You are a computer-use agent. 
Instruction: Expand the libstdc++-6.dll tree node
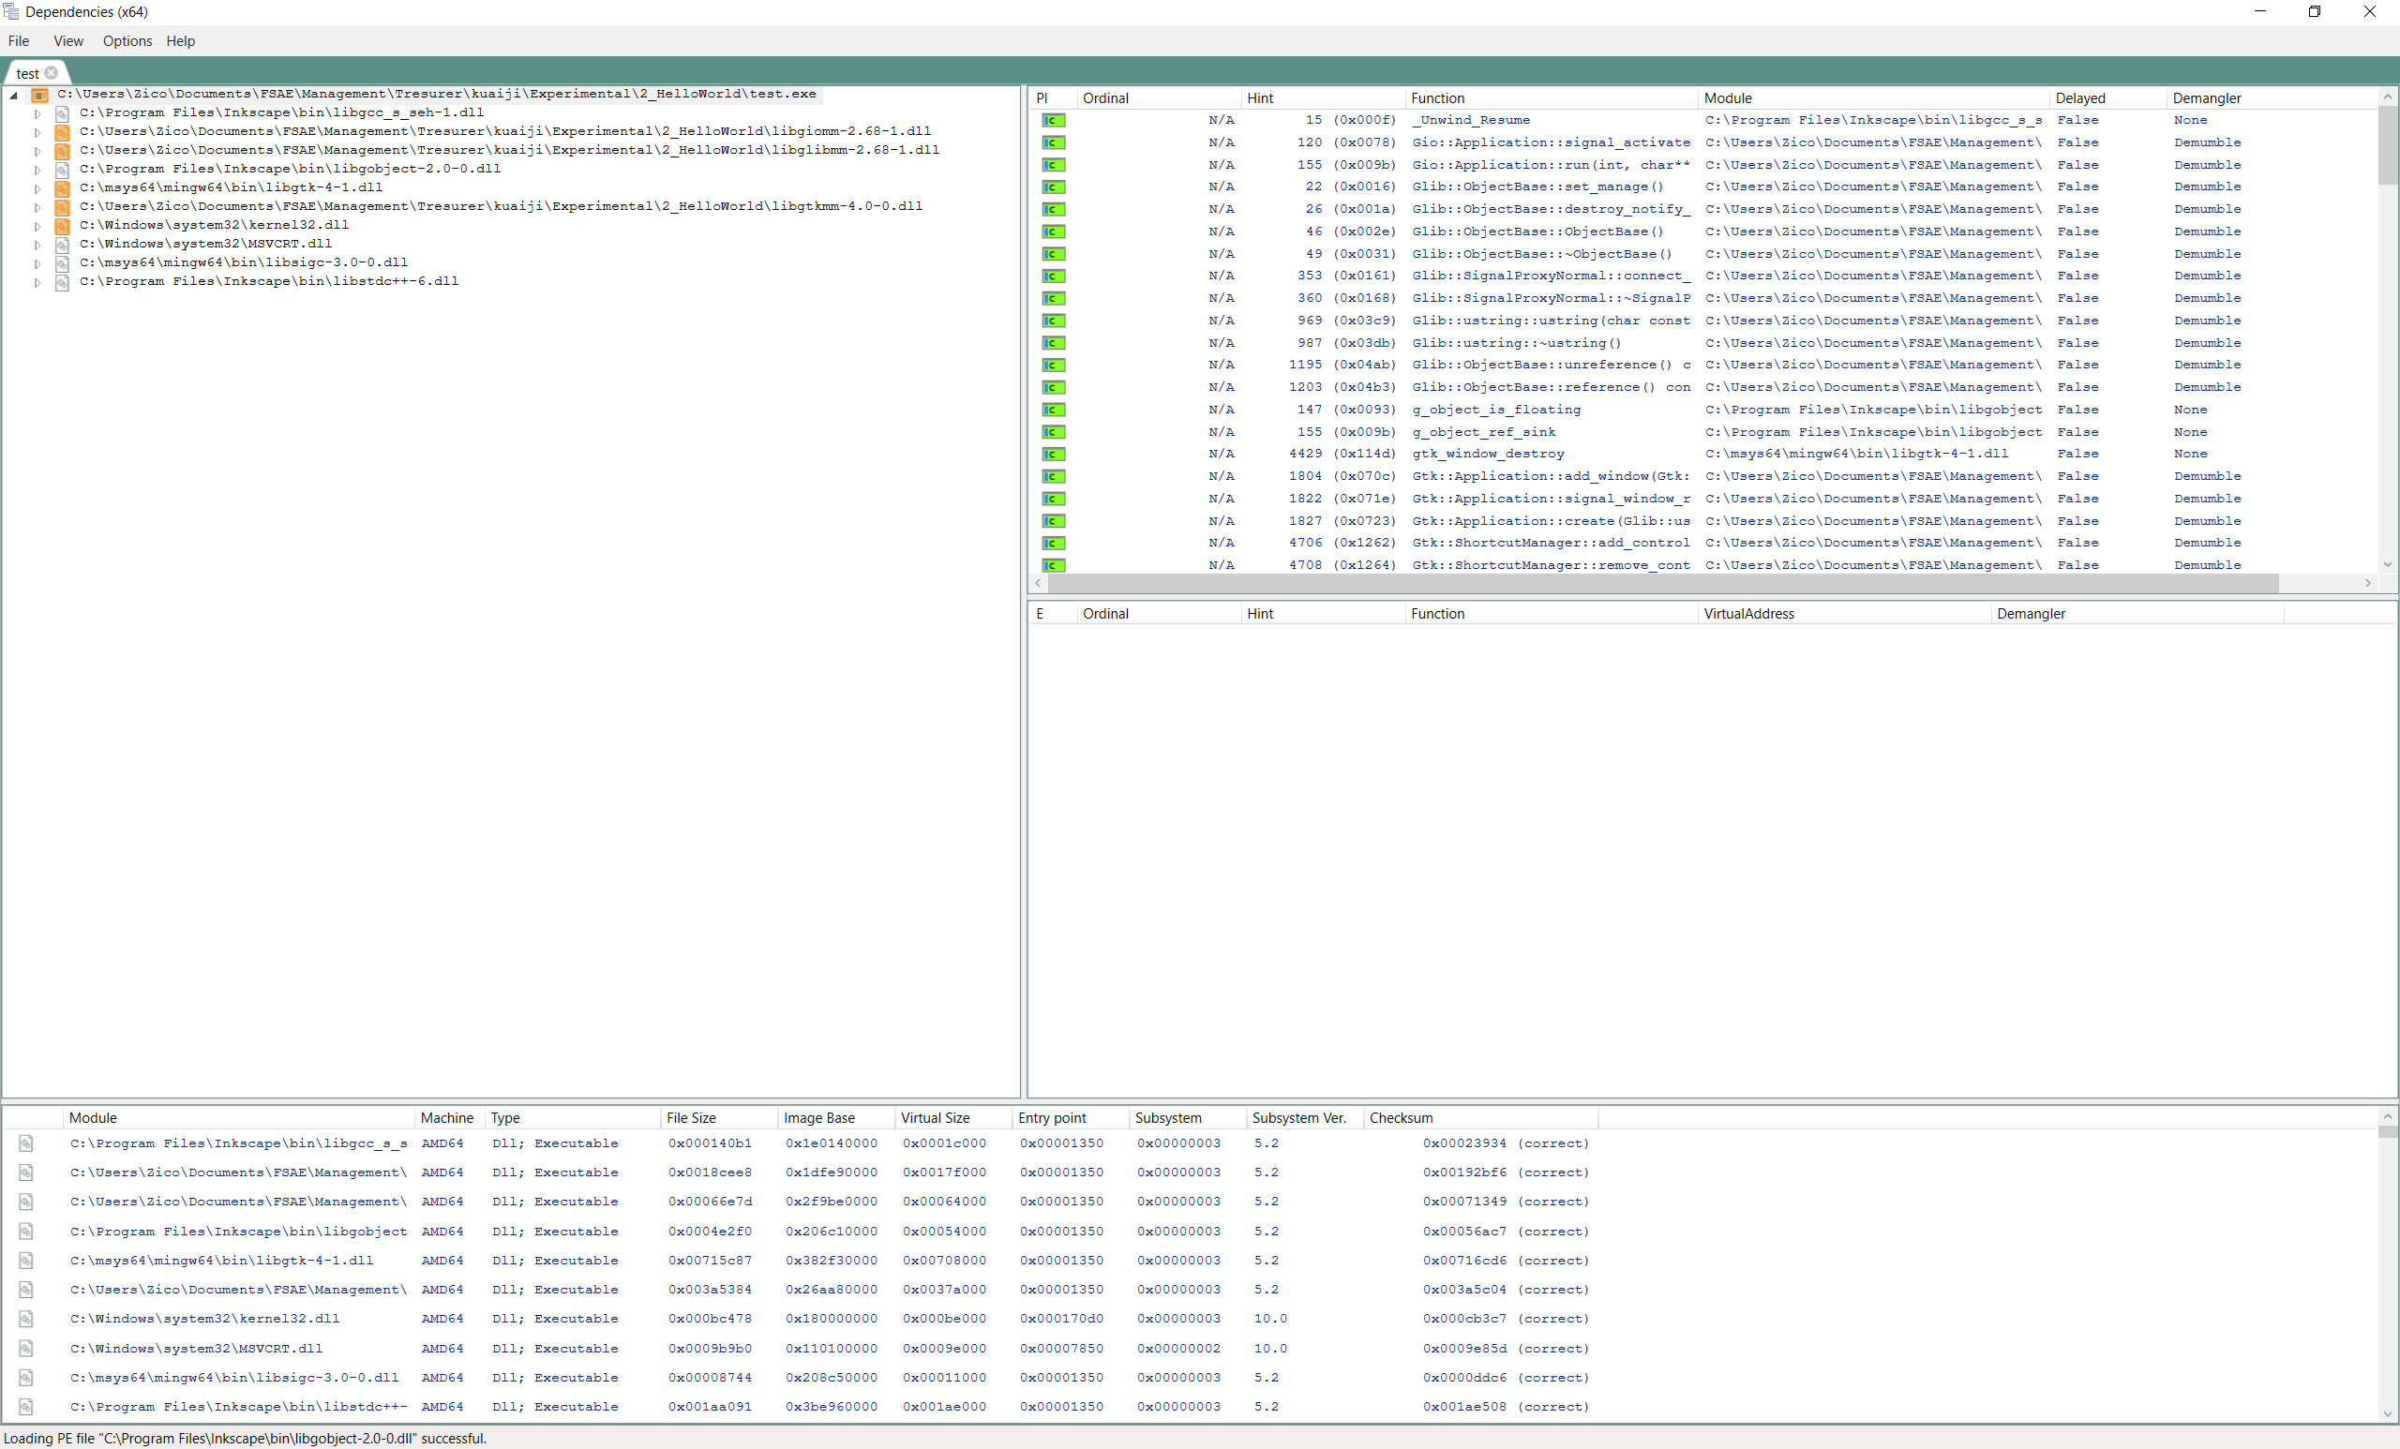[37, 282]
